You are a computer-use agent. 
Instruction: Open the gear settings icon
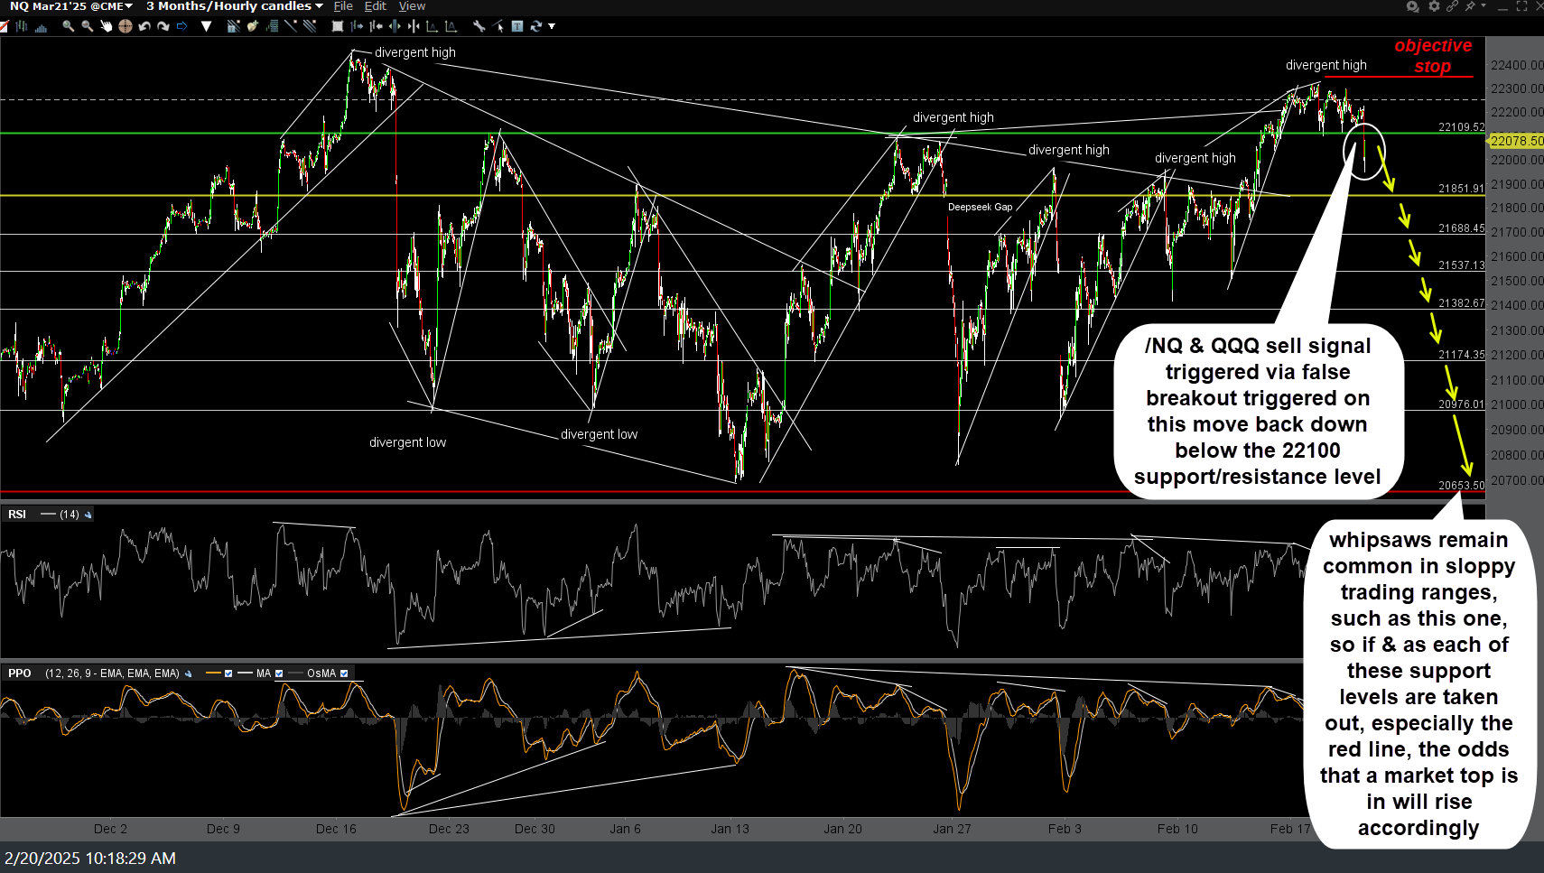[x=1434, y=6]
